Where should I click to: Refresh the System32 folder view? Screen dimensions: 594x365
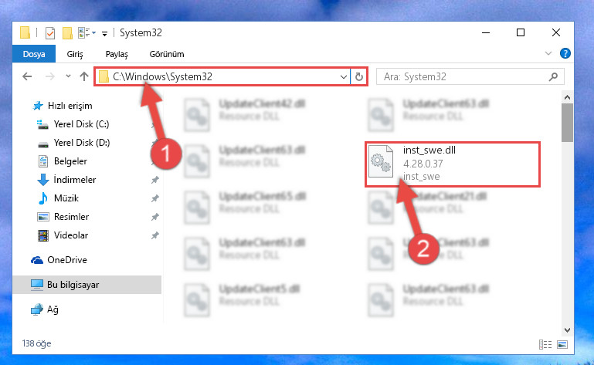358,77
